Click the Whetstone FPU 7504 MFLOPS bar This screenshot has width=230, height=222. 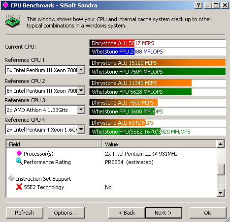[x=158, y=72]
